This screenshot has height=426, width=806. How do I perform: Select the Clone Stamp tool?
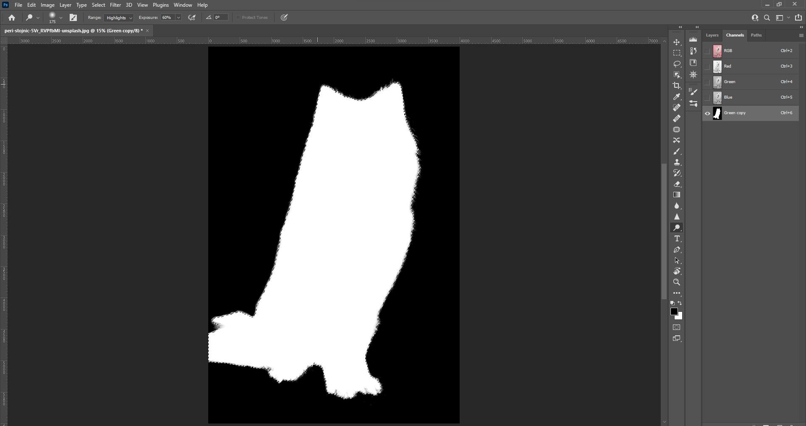677,162
